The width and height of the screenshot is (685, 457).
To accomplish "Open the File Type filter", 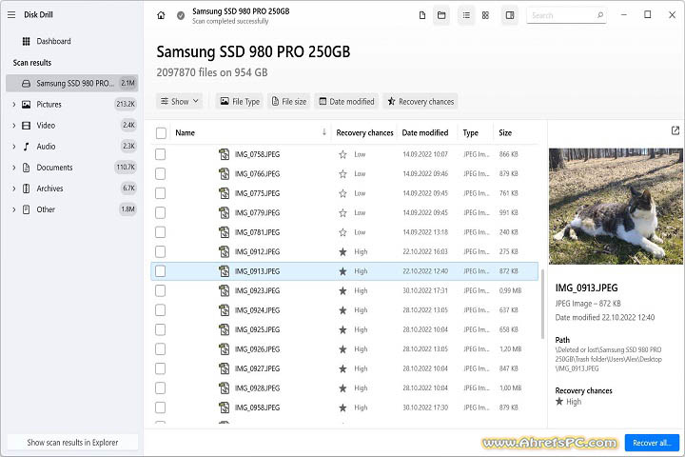I will pyautogui.click(x=240, y=102).
